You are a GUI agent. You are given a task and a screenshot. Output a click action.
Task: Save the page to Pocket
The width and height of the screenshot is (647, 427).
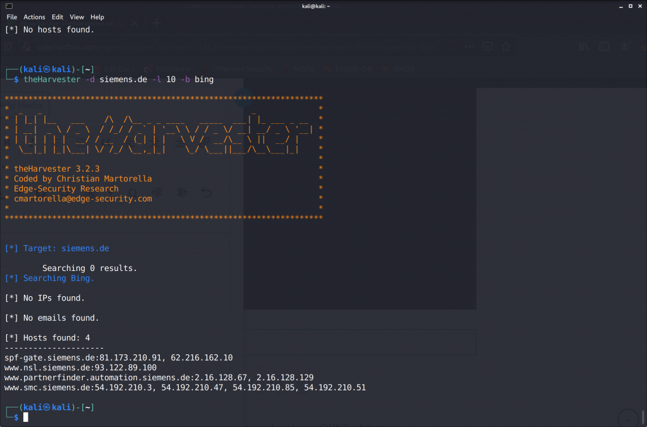[488, 46]
